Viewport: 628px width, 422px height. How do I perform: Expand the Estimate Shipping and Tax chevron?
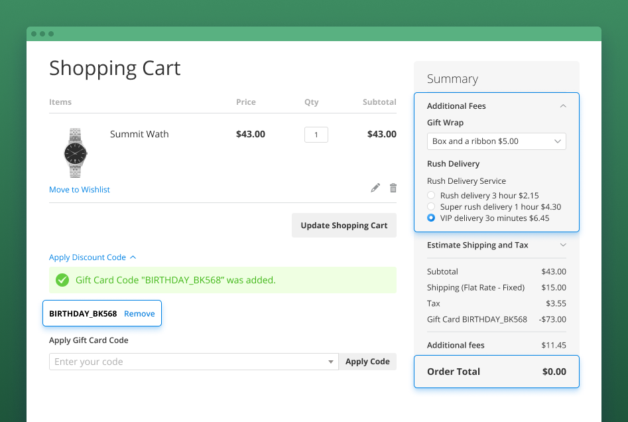[x=562, y=245]
